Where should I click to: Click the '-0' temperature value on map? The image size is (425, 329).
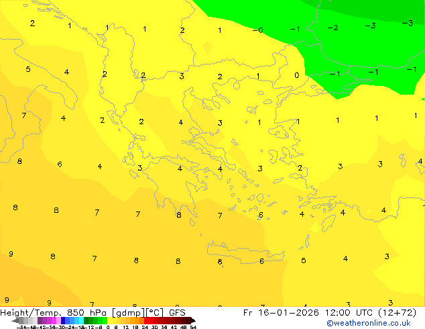point(258,30)
